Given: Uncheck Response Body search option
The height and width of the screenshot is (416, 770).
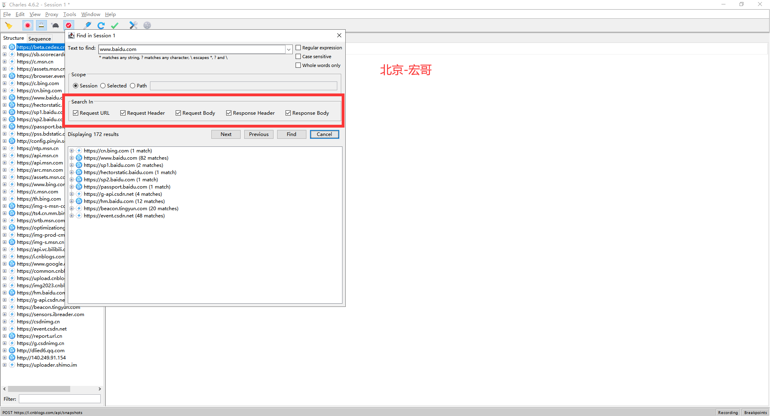Looking at the screenshot, I should pos(288,113).
